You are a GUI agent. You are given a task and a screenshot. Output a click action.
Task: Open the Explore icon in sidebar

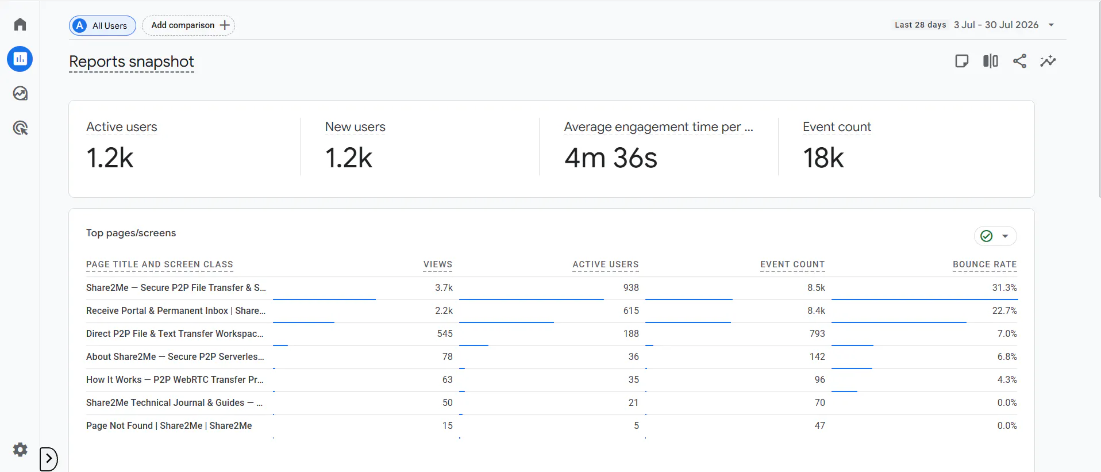20,93
